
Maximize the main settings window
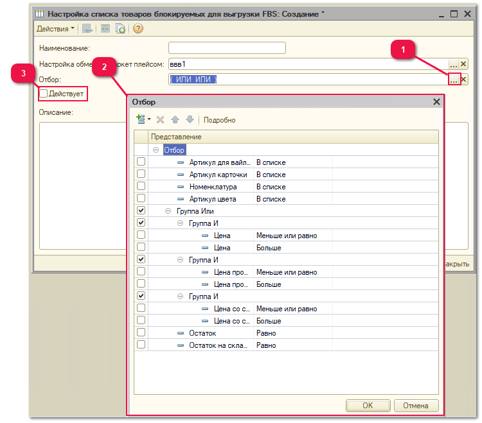pyautogui.click(x=454, y=13)
